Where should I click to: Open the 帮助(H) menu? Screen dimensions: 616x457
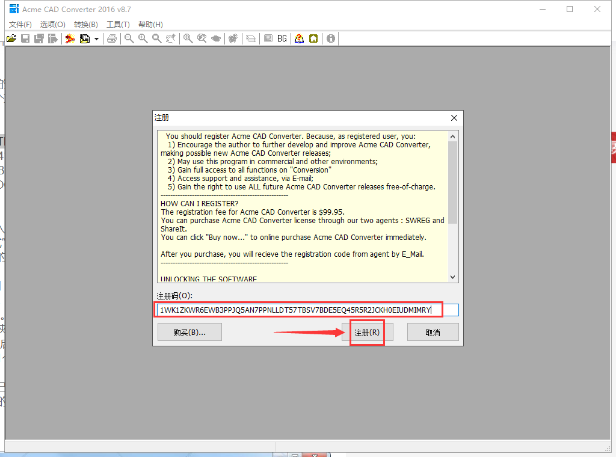[150, 25]
